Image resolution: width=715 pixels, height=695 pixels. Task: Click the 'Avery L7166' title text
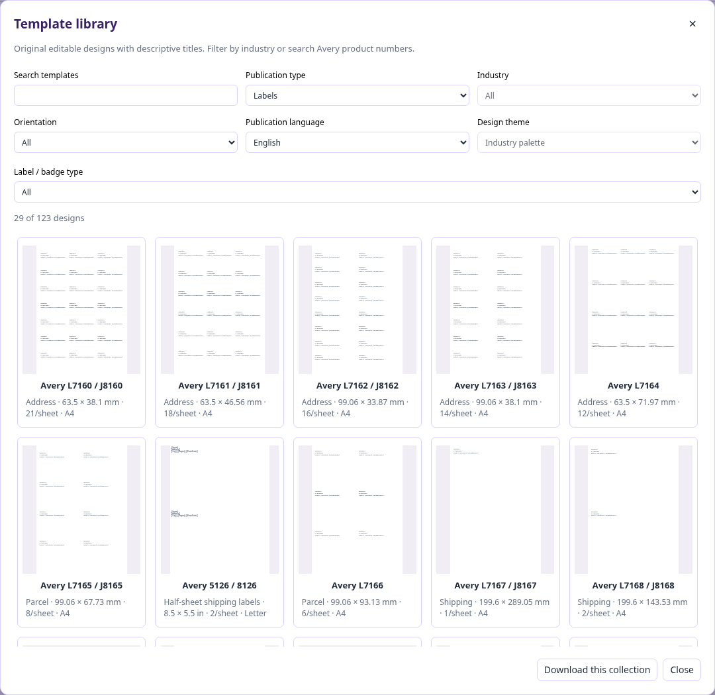357,585
